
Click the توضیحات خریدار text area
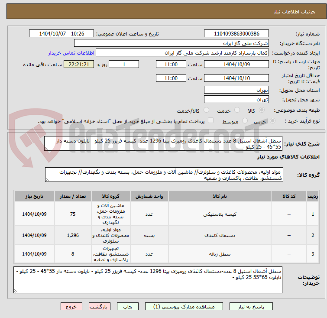tap(148, 280)
